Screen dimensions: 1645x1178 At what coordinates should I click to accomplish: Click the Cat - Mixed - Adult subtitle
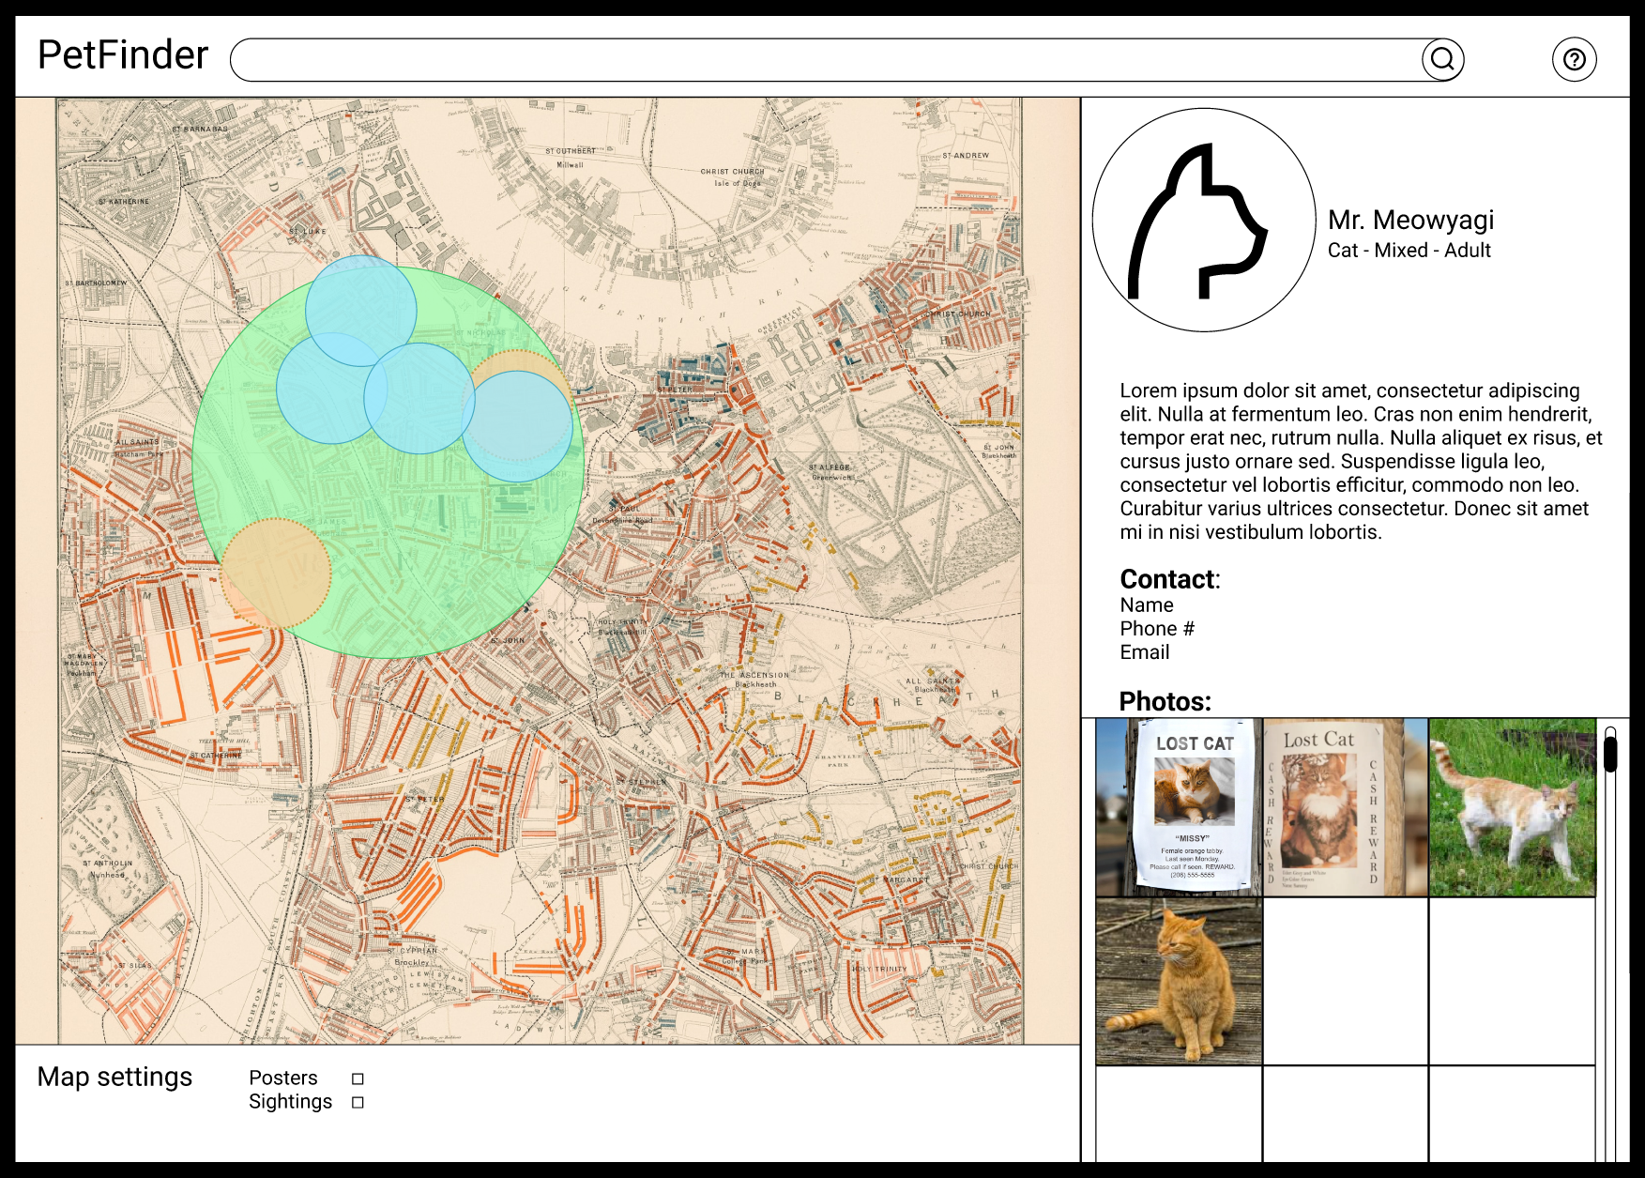pyautogui.click(x=1409, y=251)
